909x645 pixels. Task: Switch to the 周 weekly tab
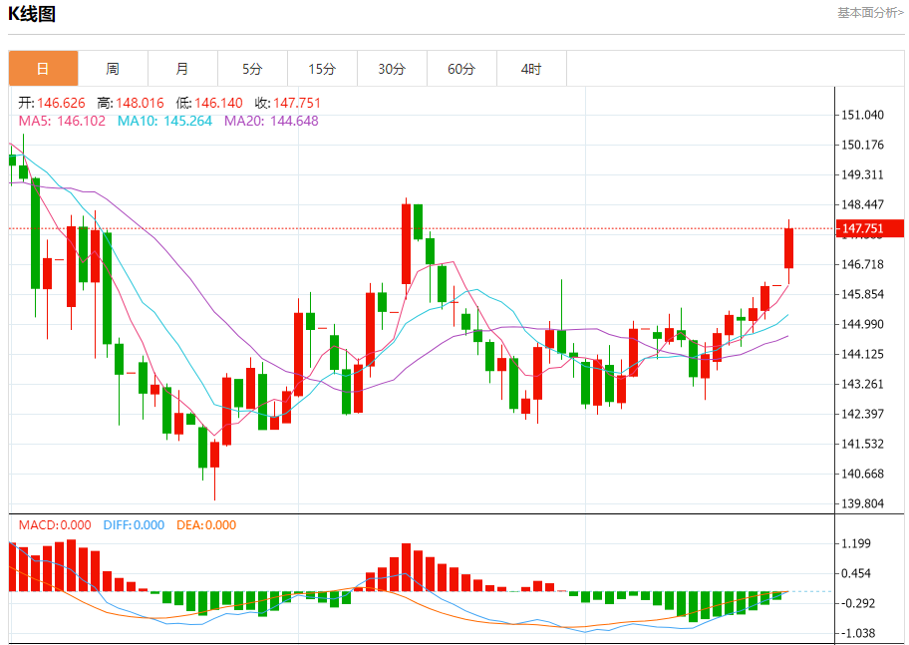[113, 69]
